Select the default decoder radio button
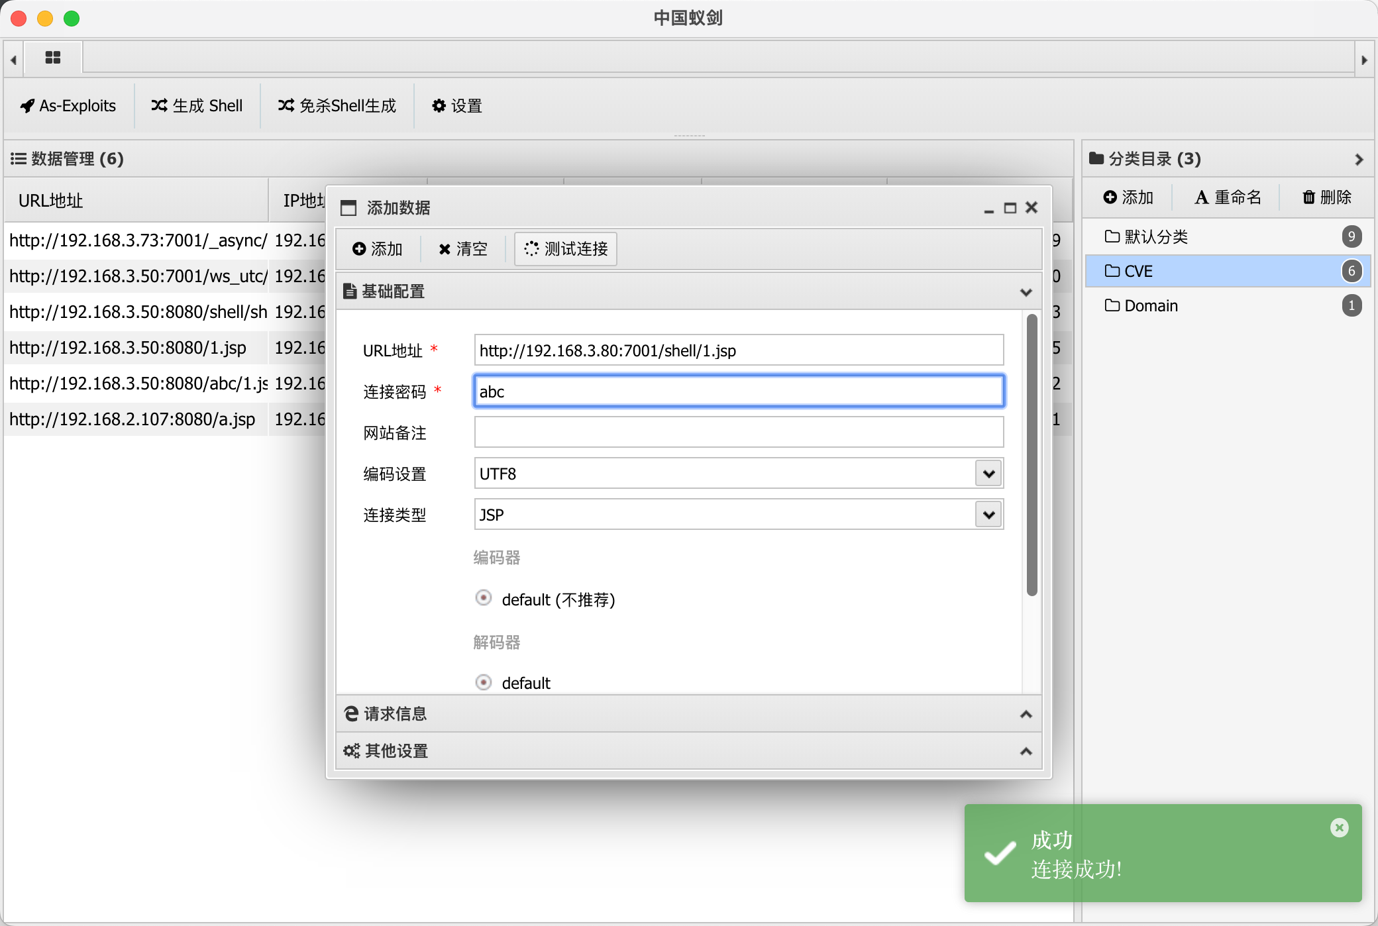This screenshot has height=926, width=1378. [484, 682]
